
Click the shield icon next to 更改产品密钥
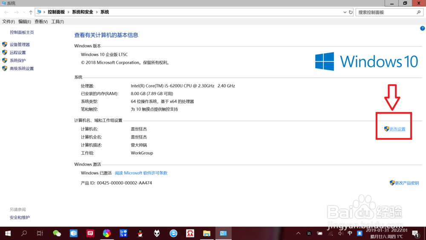(392, 182)
